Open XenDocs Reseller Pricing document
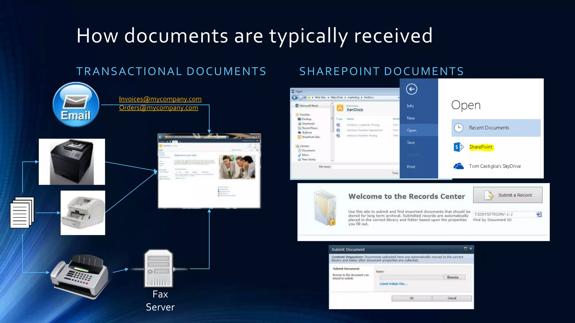This screenshot has height=323, width=575. pyautogui.click(x=362, y=136)
